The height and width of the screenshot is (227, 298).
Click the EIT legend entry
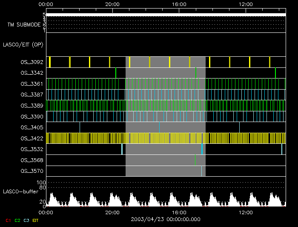click(36, 220)
